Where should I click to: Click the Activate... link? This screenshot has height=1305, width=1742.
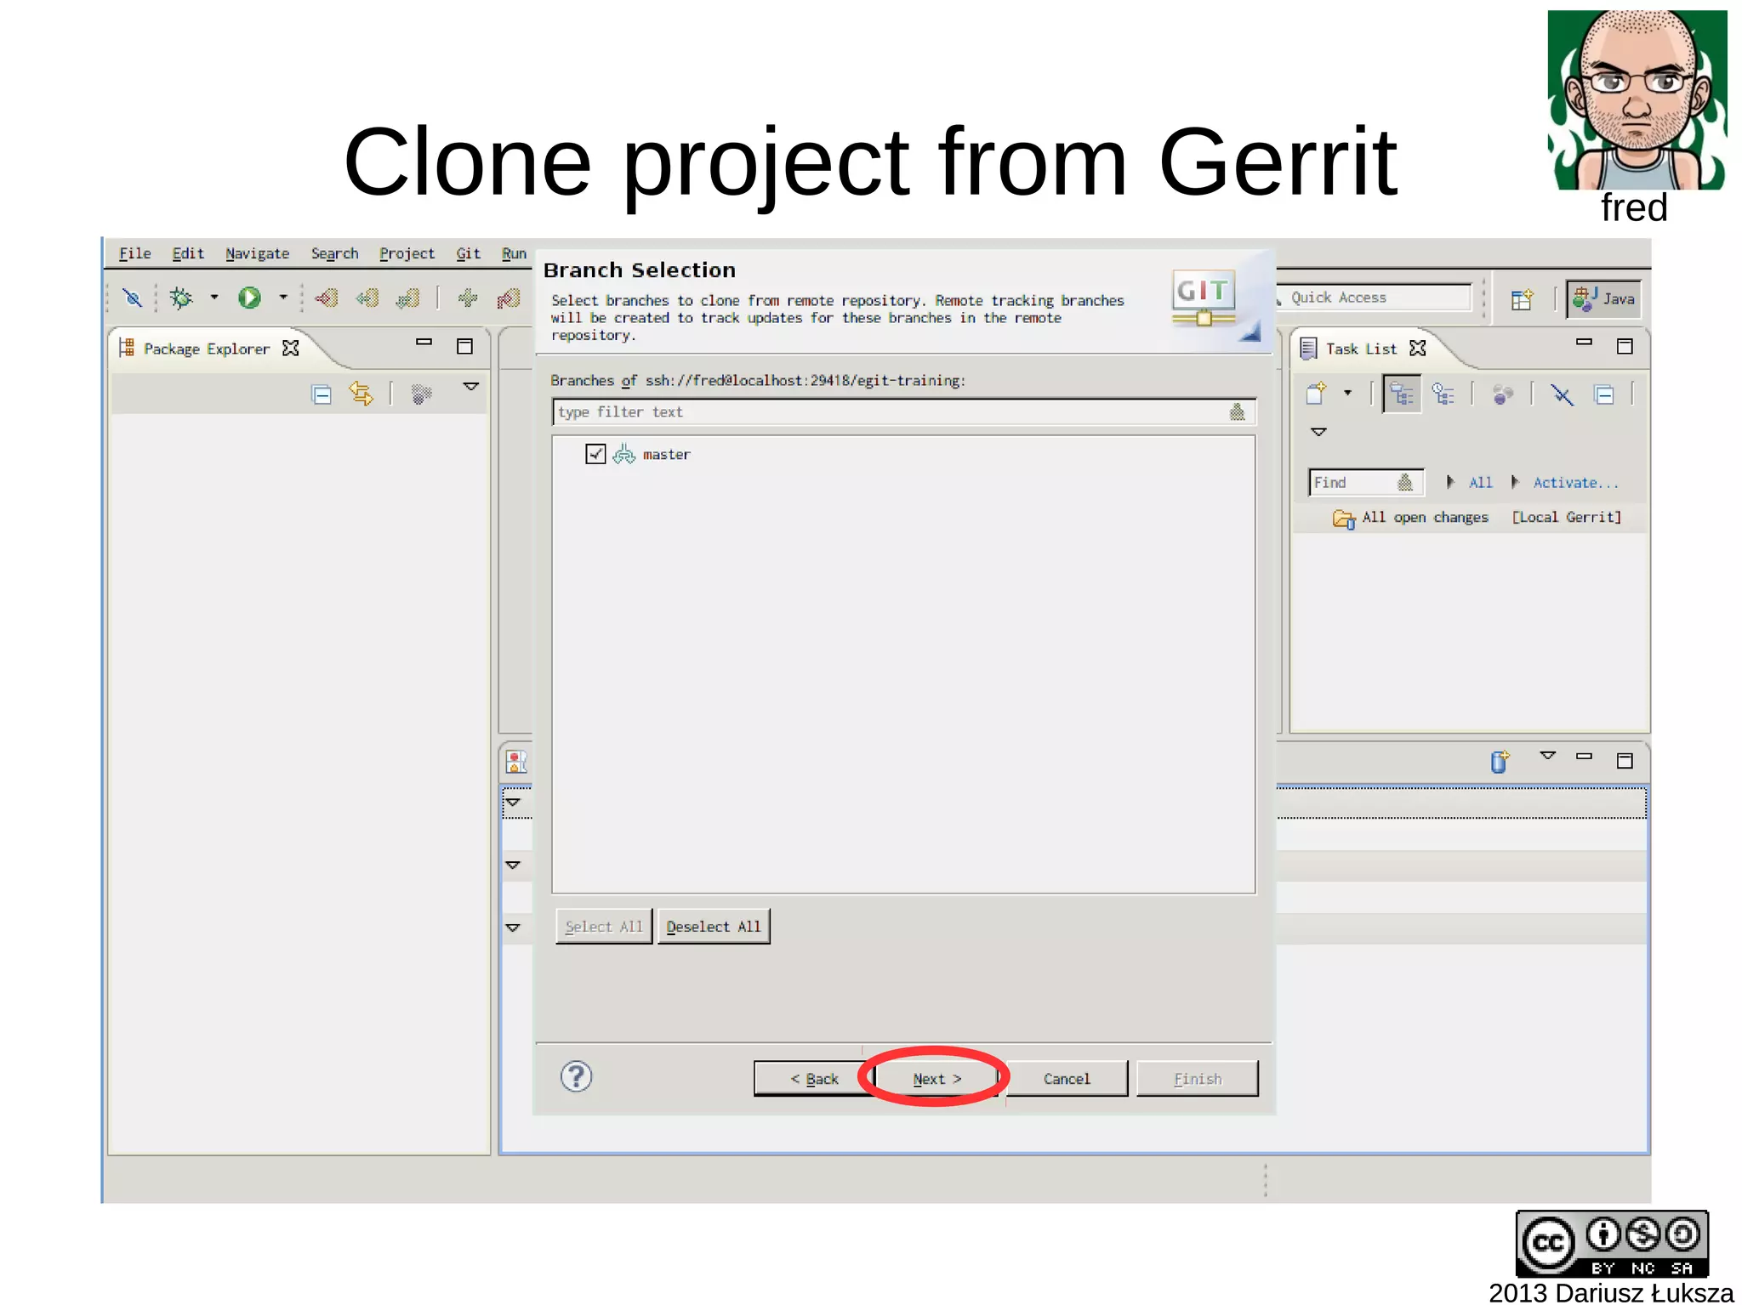1575,482
